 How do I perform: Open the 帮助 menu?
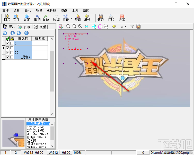[86, 10]
